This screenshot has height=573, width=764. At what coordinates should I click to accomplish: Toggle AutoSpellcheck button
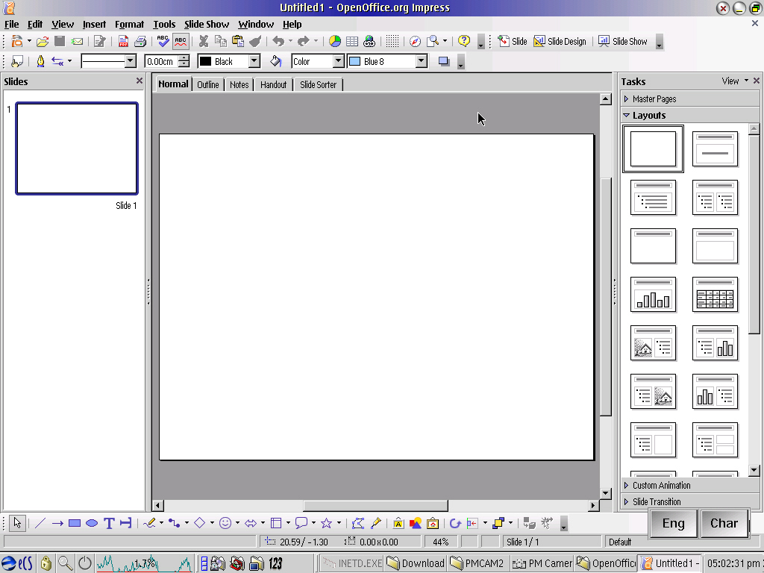[180, 42]
